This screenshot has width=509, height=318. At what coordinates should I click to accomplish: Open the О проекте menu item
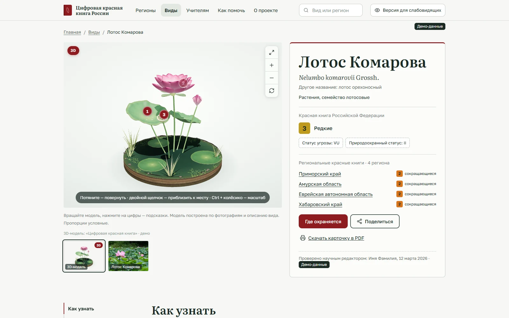click(266, 10)
